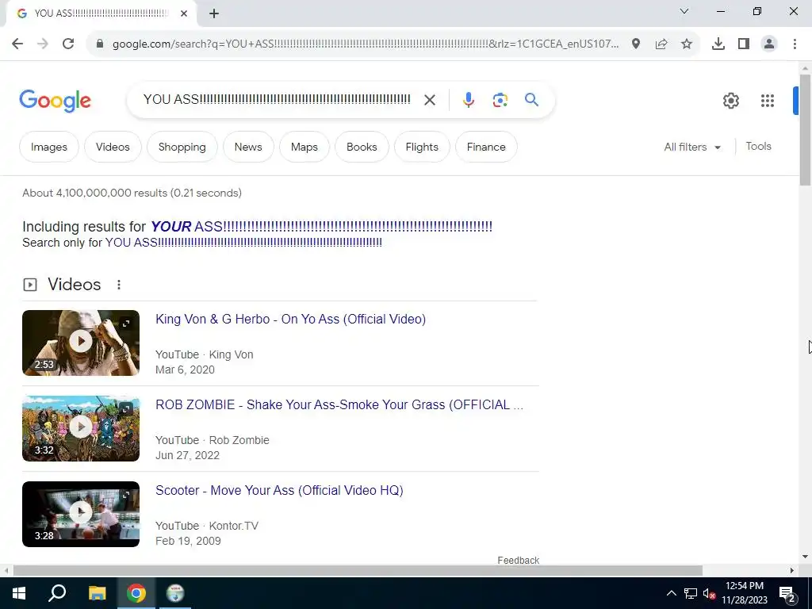Open search Tools
Image resolution: width=812 pixels, height=609 pixels.
point(758,147)
